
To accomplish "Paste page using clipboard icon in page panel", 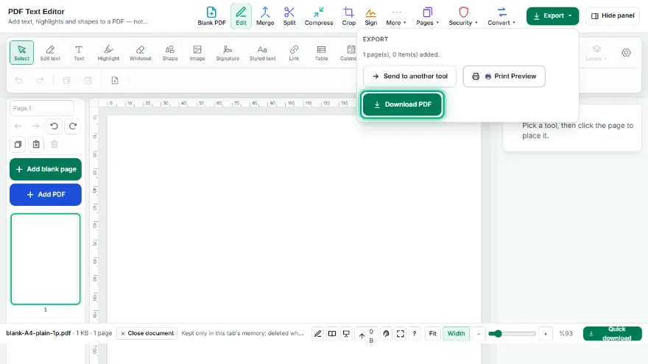I will (36, 144).
